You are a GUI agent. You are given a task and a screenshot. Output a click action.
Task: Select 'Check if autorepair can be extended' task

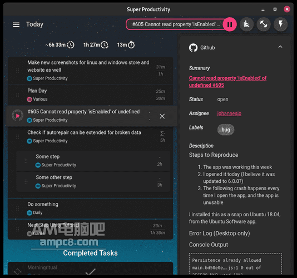click(90, 137)
